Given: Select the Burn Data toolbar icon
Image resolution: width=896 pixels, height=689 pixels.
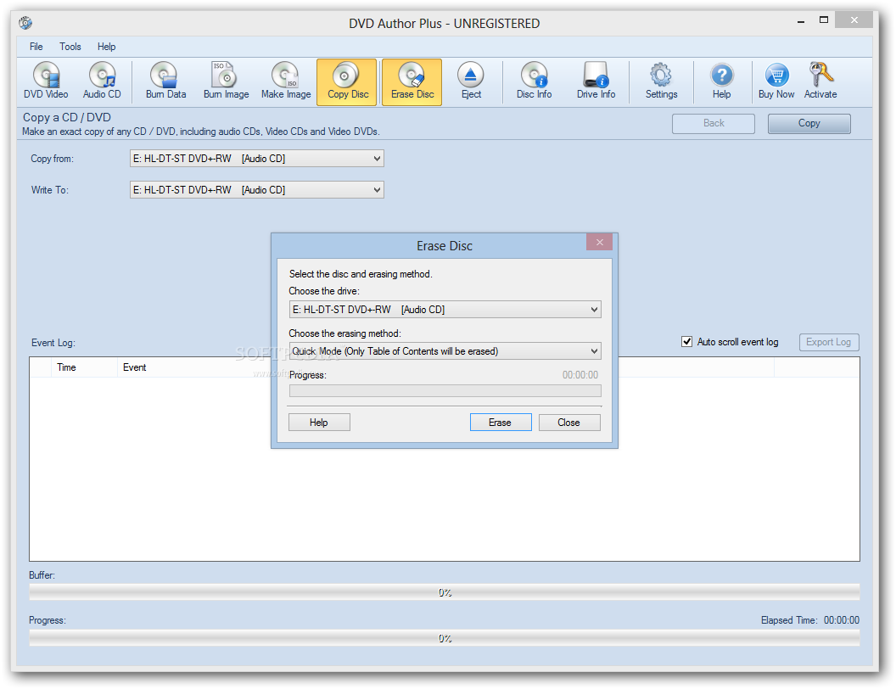Looking at the screenshot, I should coord(165,81).
